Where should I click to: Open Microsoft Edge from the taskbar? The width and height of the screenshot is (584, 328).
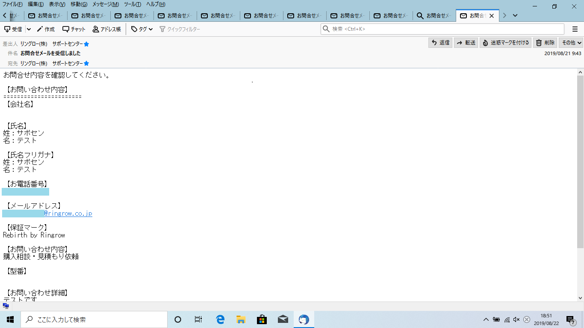pyautogui.click(x=220, y=319)
